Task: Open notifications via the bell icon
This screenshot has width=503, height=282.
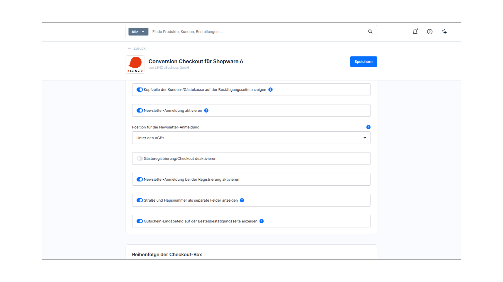Action: 415,32
